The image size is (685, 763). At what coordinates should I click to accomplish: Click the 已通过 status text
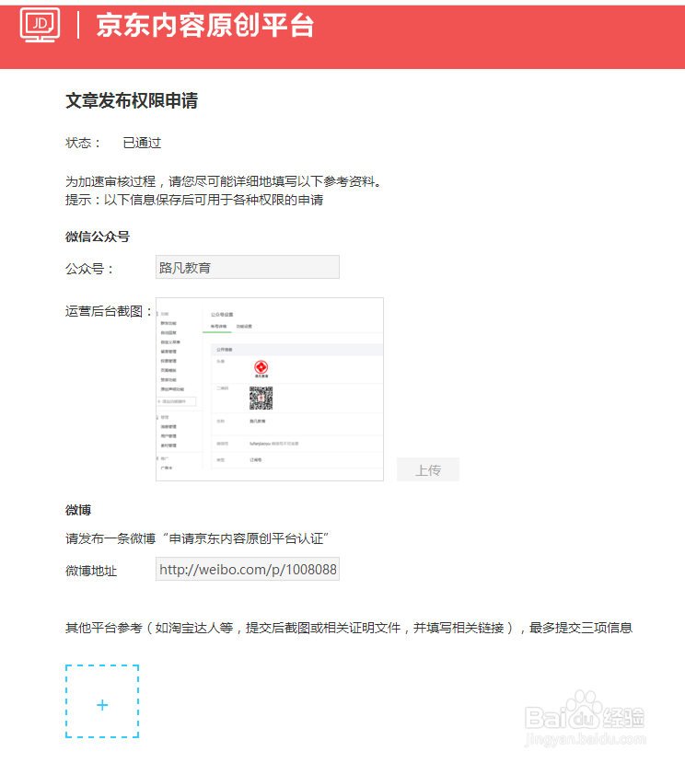[142, 143]
